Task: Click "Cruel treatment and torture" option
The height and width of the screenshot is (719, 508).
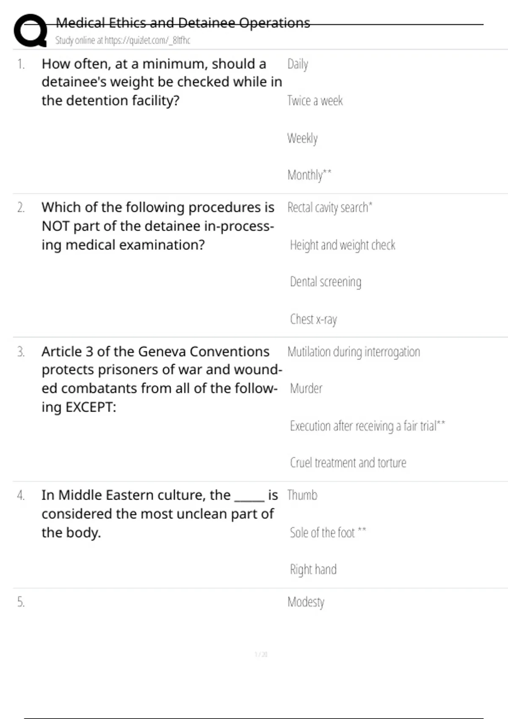Action: [348, 463]
